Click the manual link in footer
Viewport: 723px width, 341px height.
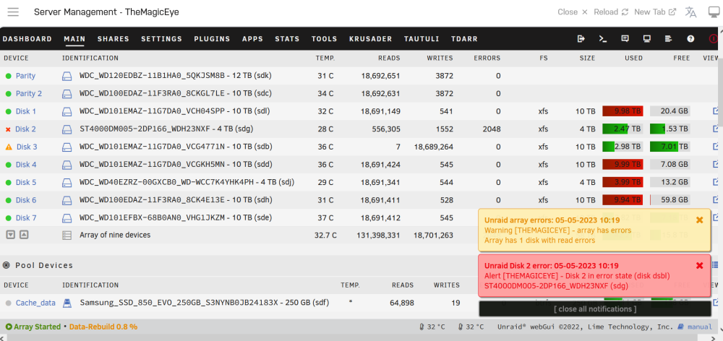700,327
